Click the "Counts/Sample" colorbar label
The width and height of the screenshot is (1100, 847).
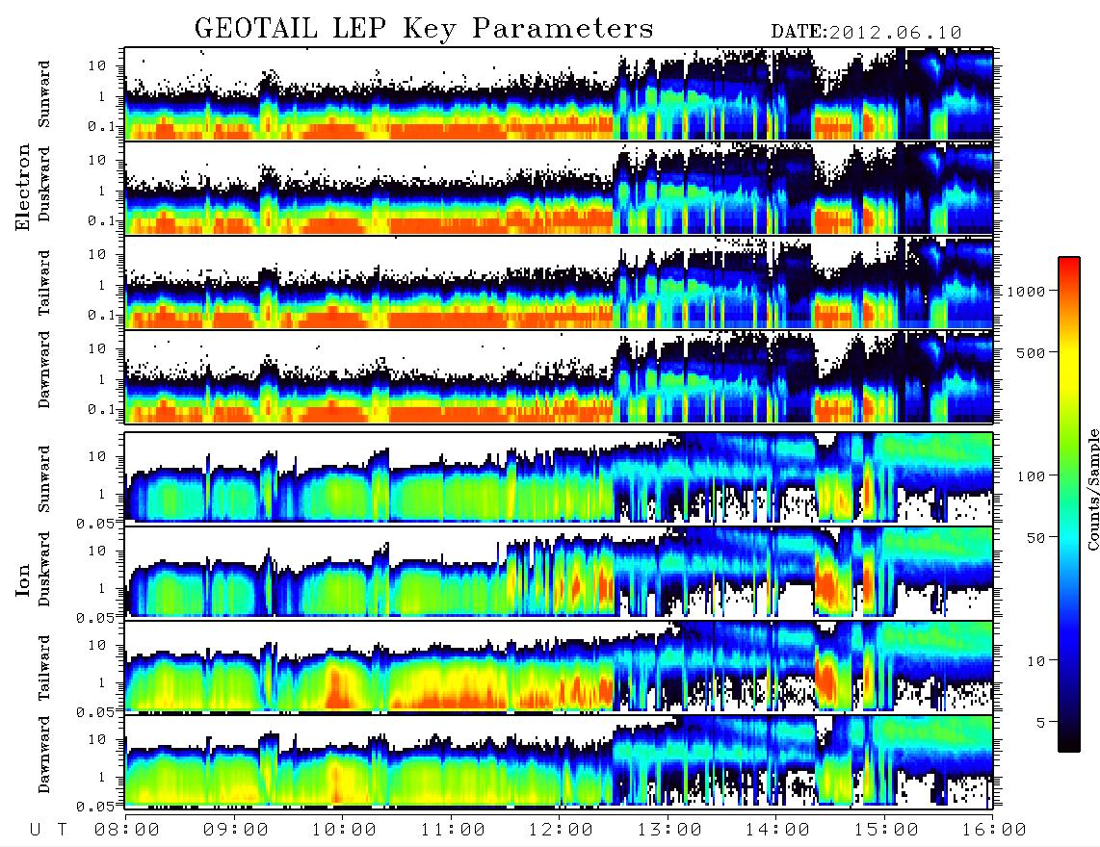point(1092,489)
